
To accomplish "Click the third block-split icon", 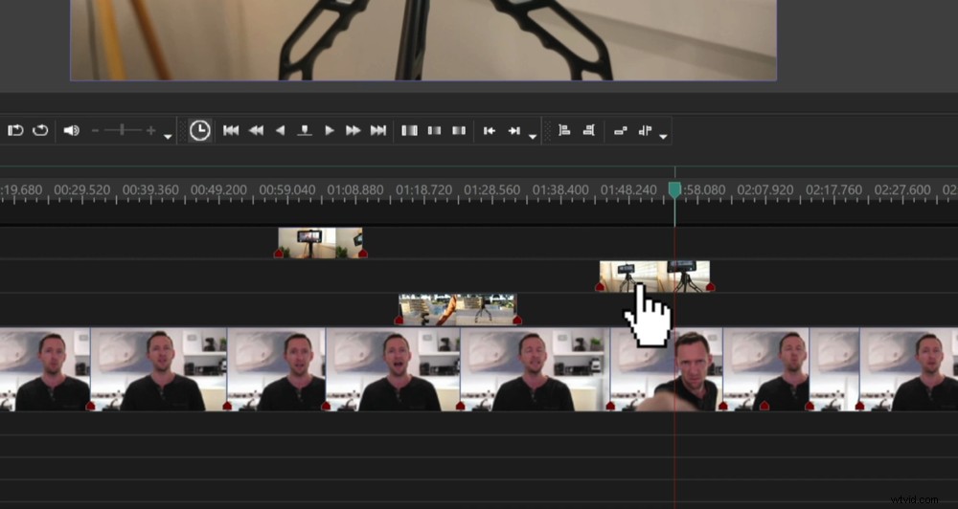I will (x=459, y=131).
